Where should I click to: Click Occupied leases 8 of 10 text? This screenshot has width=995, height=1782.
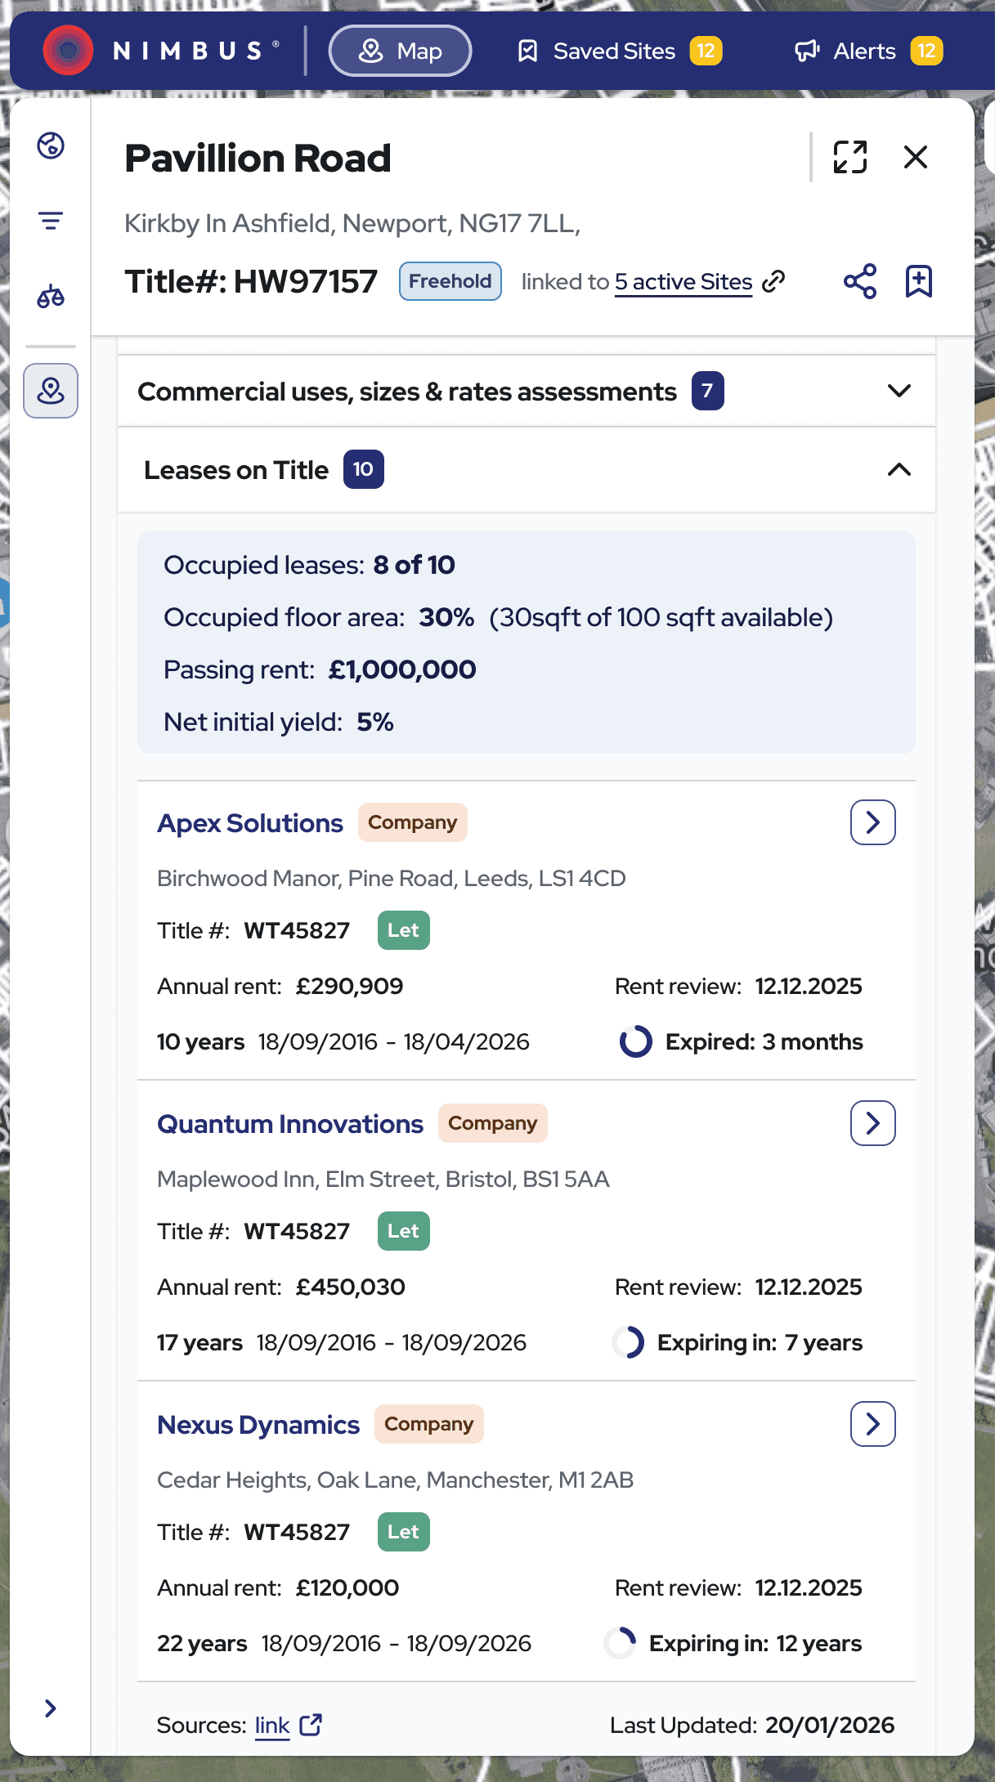pyautogui.click(x=309, y=565)
